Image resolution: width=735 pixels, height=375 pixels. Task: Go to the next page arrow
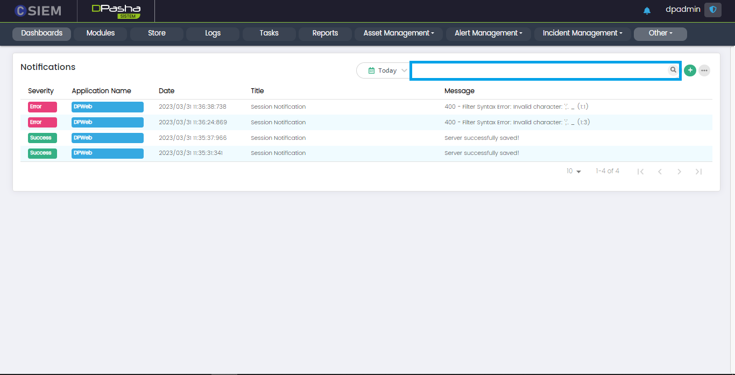(679, 172)
